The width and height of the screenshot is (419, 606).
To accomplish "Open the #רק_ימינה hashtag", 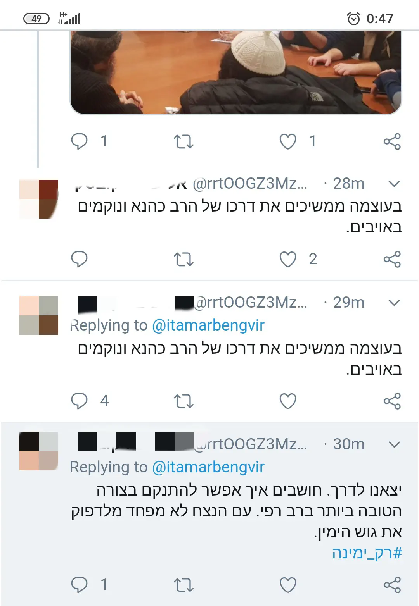I will [x=367, y=553].
